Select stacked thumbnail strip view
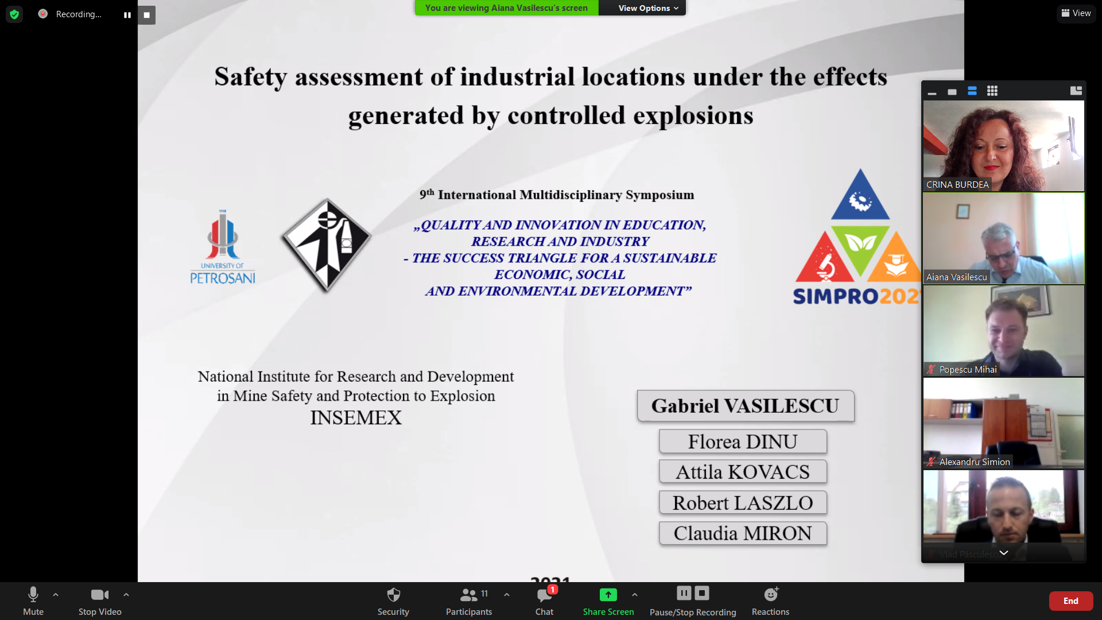1102x620 pixels. (x=972, y=91)
